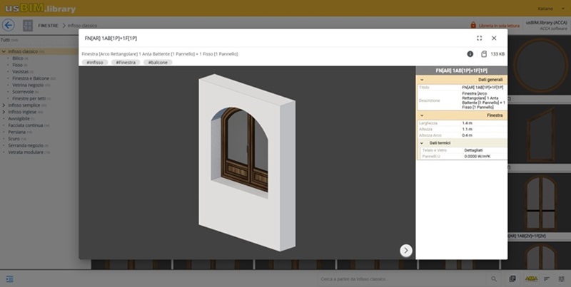Open the filter sliders icon at bottom right
The height and width of the screenshot is (287, 571).
click(x=561, y=278)
